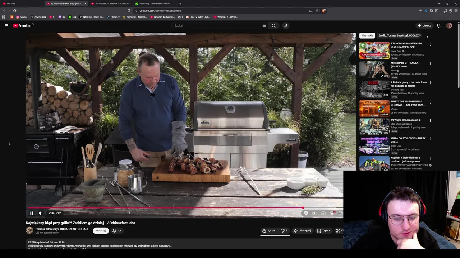The height and width of the screenshot is (258, 460).
Task: Select the Źródło: Tomasz Strzelczyk chip
Action: point(400,35)
